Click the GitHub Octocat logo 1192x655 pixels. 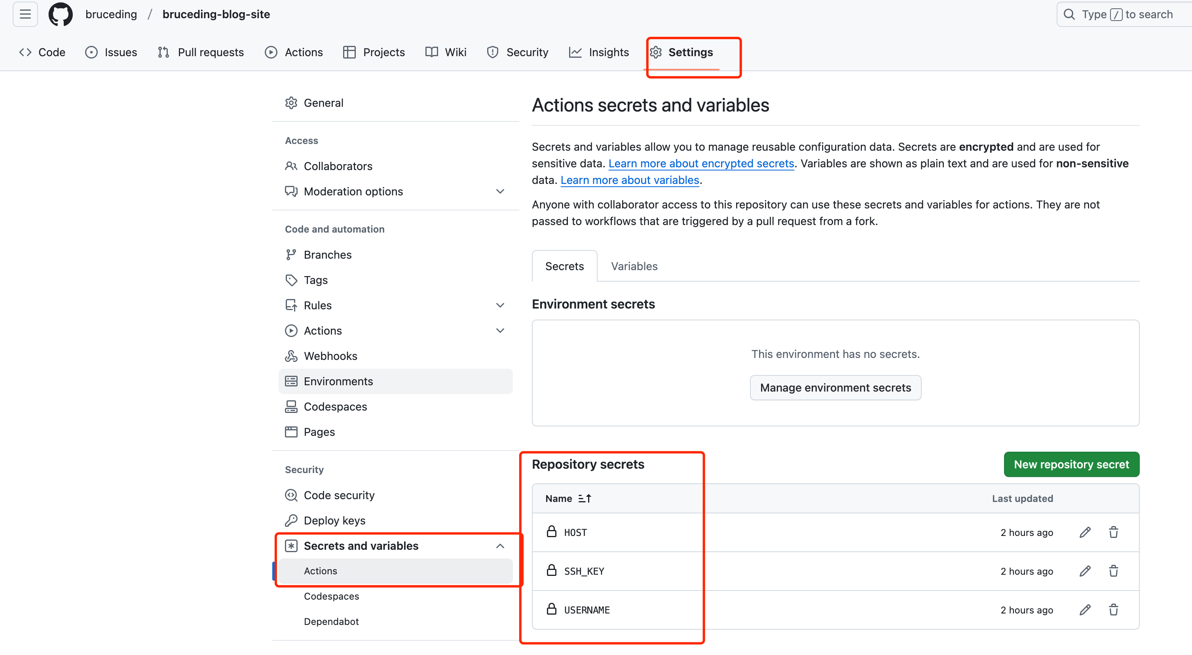coord(61,14)
